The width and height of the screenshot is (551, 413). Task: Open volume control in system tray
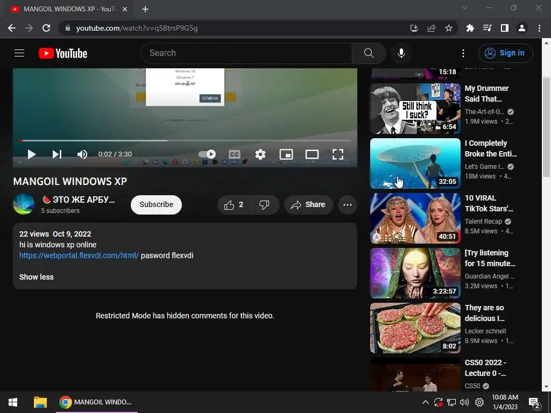click(464, 402)
